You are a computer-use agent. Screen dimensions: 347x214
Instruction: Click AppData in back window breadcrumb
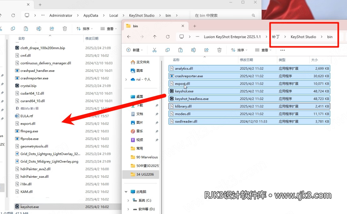pos(91,16)
